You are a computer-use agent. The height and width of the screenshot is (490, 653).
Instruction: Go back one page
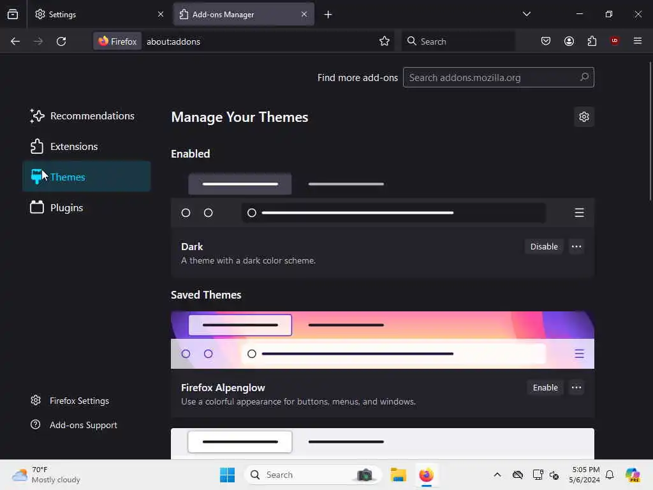click(x=15, y=41)
